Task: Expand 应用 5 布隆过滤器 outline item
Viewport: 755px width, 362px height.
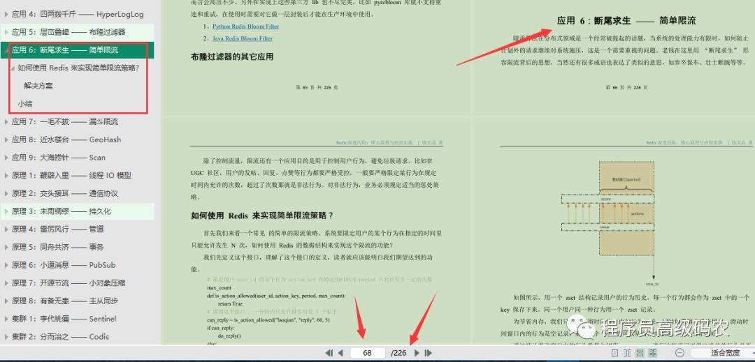Action: click(6, 32)
